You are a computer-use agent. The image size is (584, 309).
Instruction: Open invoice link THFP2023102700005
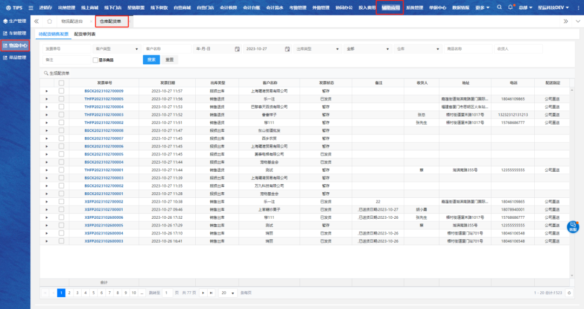[x=104, y=99]
